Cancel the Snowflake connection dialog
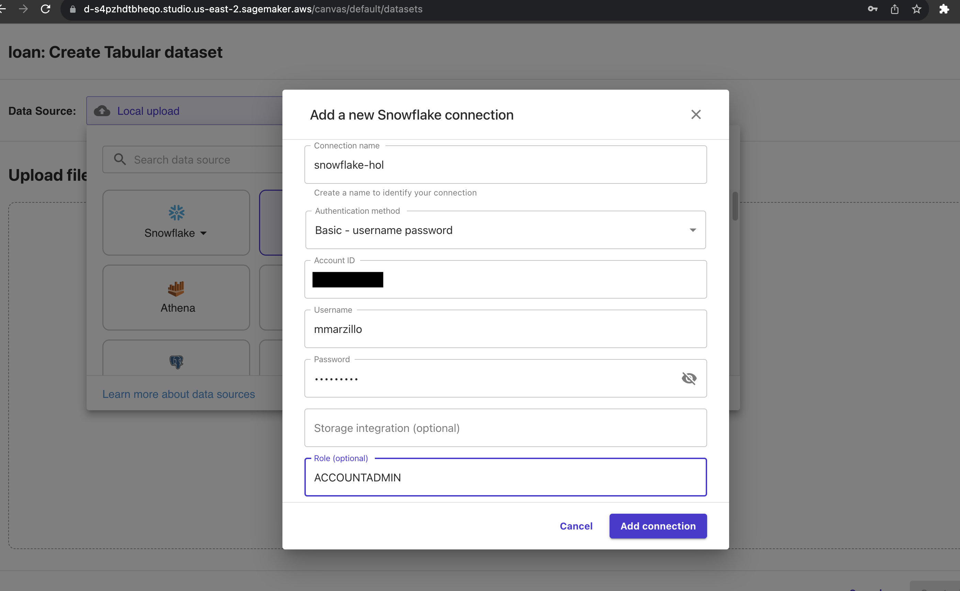The height and width of the screenshot is (591, 960). tap(576, 526)
